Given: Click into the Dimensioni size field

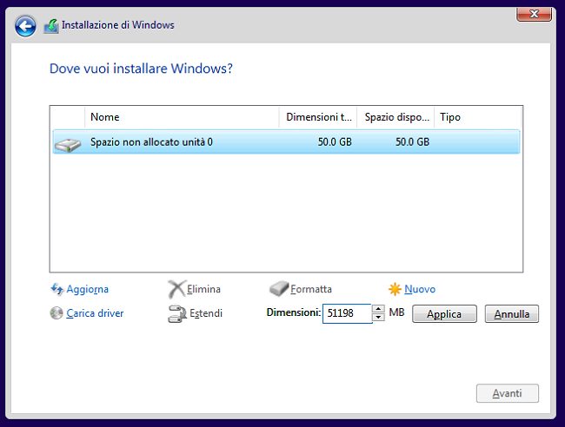Looking at the screenshot, I should click(348, 313).
